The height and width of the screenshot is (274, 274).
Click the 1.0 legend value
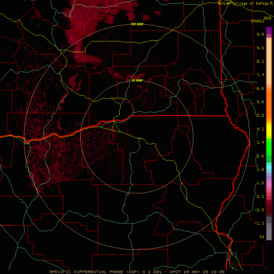[x=260, y=183]
